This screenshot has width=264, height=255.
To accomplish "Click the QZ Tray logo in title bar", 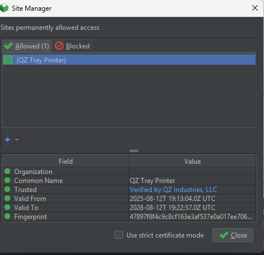I will 4,8.
